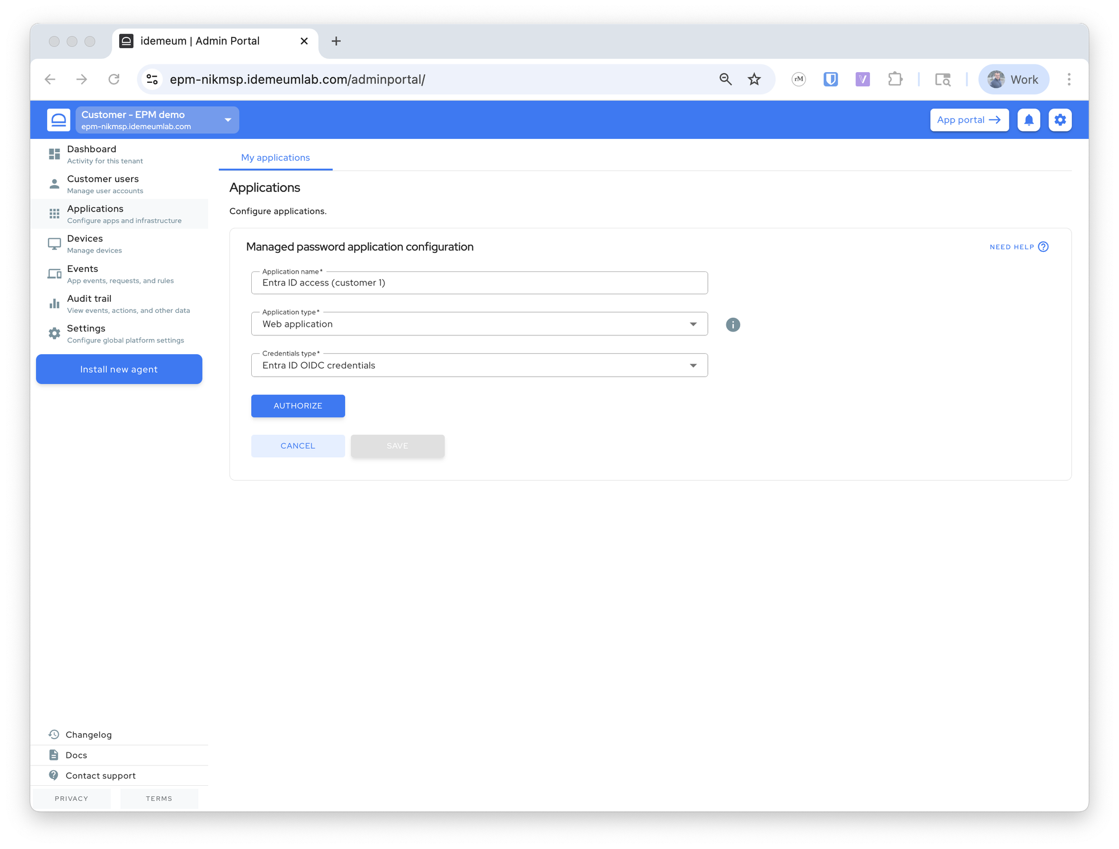Open Devices section

point(120,243)
